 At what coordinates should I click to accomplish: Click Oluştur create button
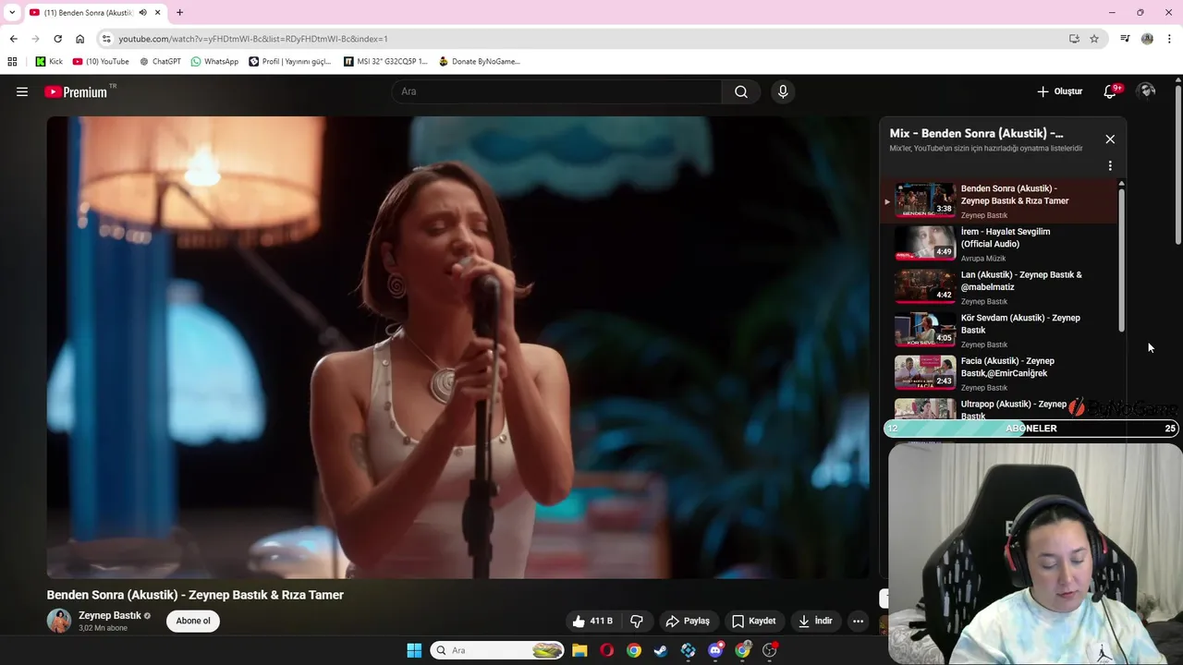pos(1059,91)
